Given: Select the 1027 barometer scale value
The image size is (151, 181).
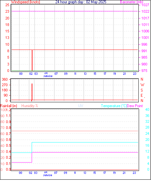Looking at the screenshot, I should point(145,5).
